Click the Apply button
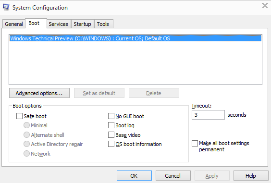Screen dimensions: 271x183 (212, 176)
